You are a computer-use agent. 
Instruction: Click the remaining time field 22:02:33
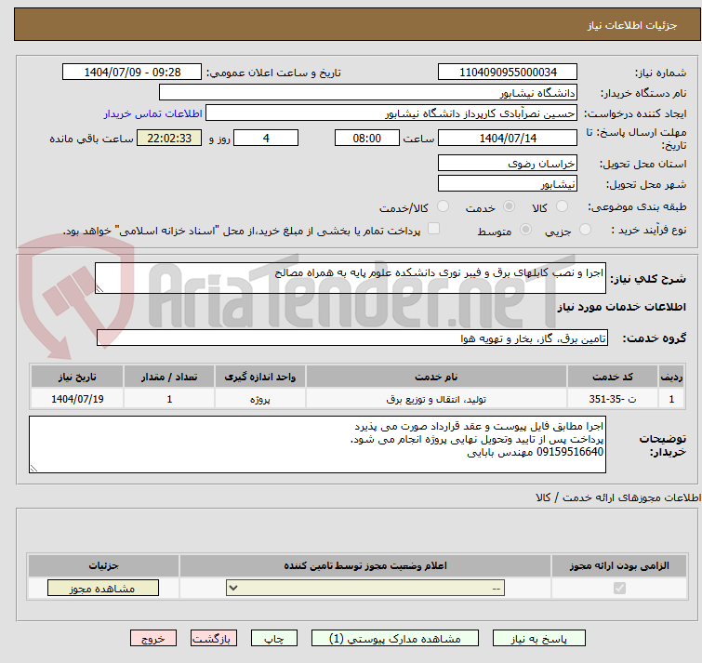[169, 138]
